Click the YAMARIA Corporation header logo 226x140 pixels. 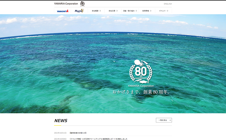(66, 4)
